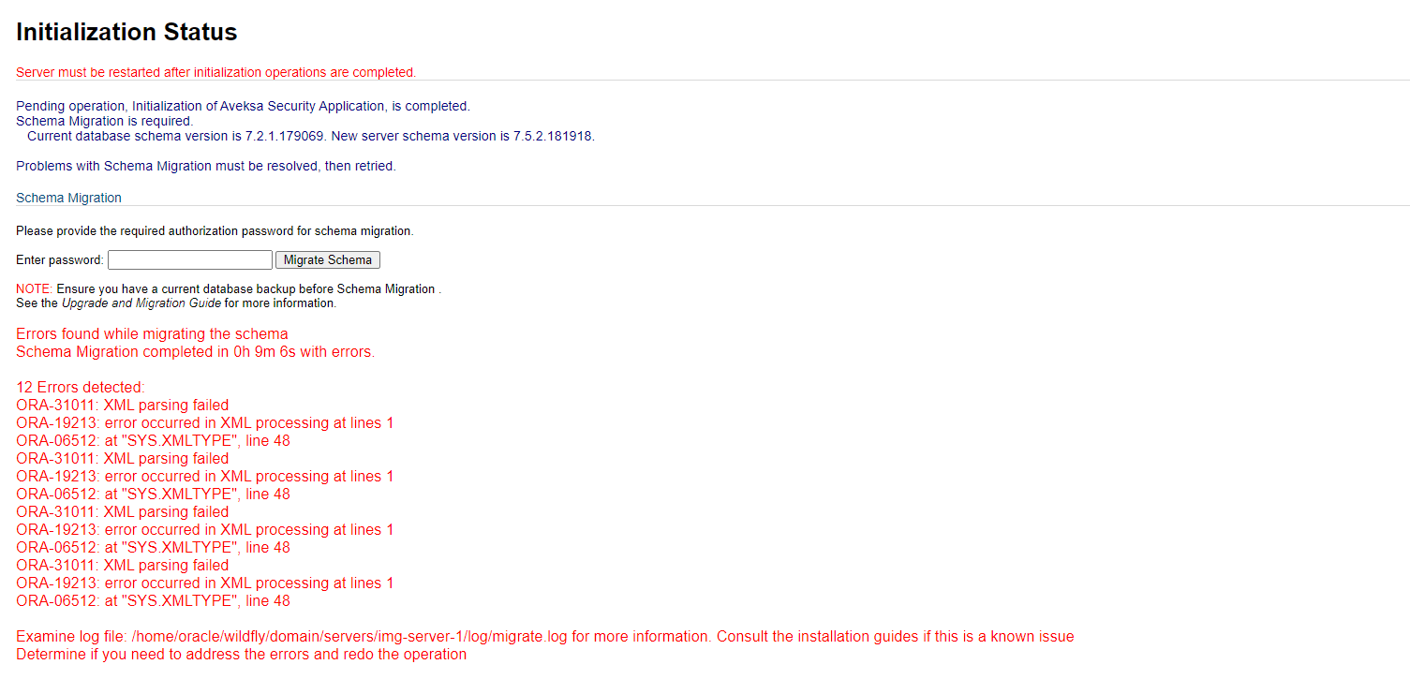Image resolution: width=1410 pixels, height=694 pixels.
Task: Open the Upgrade and Migration Guide reference
Action: (141, 303)
